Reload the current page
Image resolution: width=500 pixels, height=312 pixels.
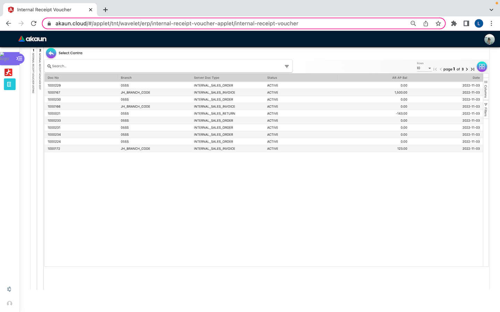coord(34,23)
